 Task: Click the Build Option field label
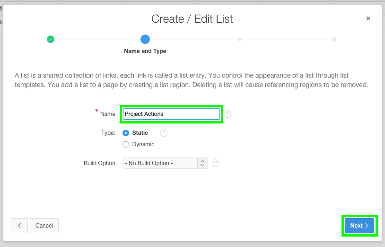99,163
